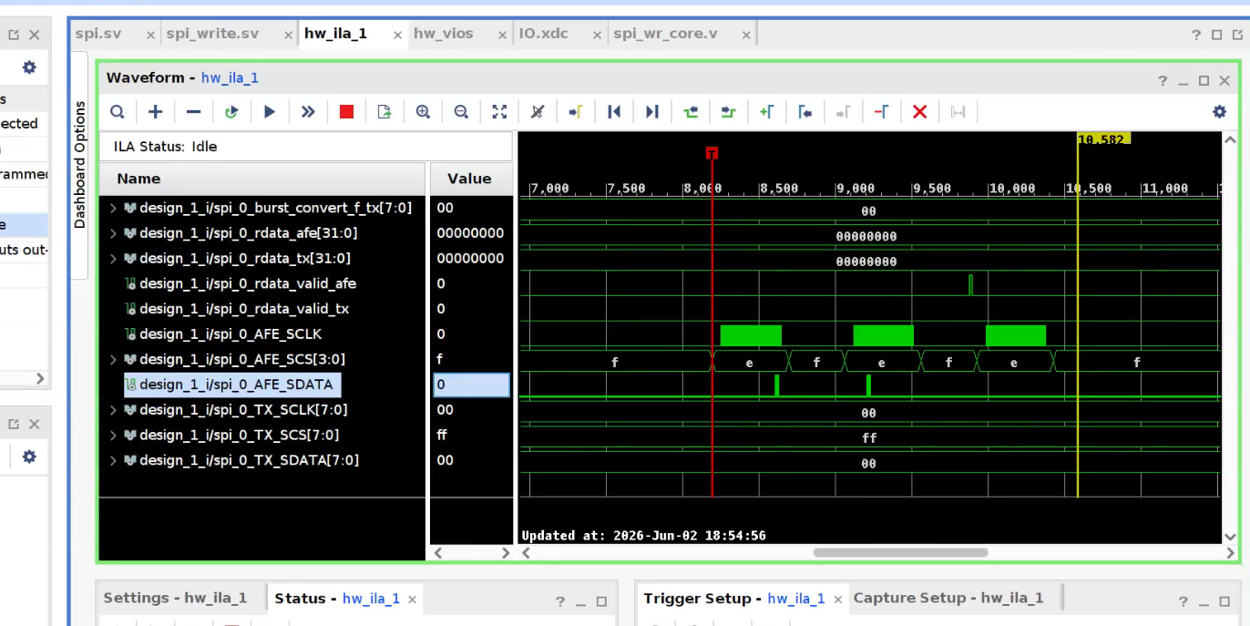Jump to previous transition
The image size is (1250, 626).
(x=691, y=111)
